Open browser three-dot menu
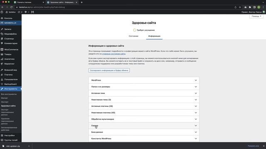Viewport: 266px width, 149px height. [263, 7]
